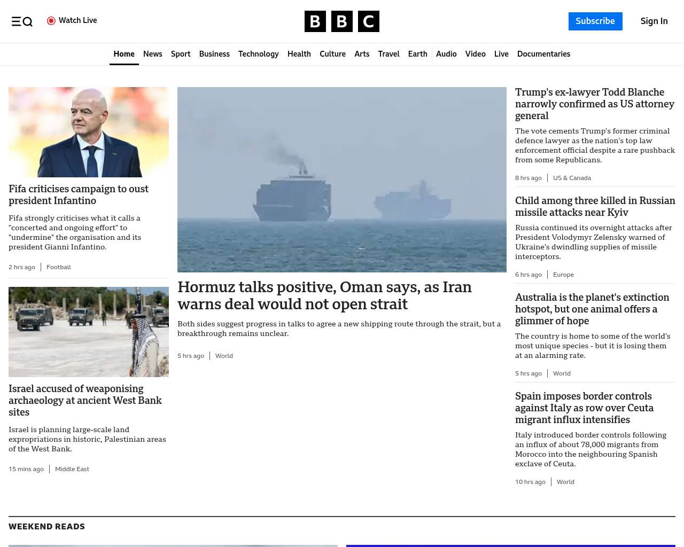Select Live in navigation bar
The width and height of the screenshot is (684, 547).
[501, 54]
